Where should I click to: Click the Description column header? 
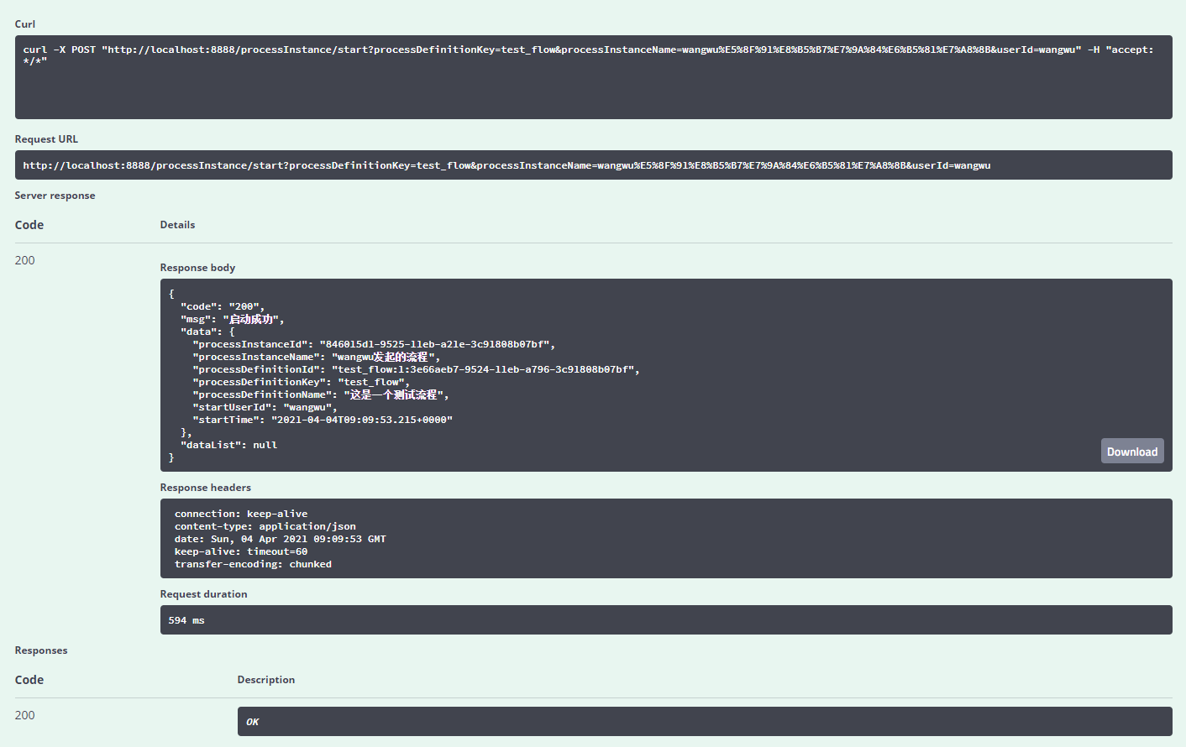[265, 680]
